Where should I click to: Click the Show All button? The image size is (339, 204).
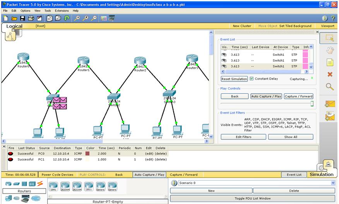click(x=291, y=137)
